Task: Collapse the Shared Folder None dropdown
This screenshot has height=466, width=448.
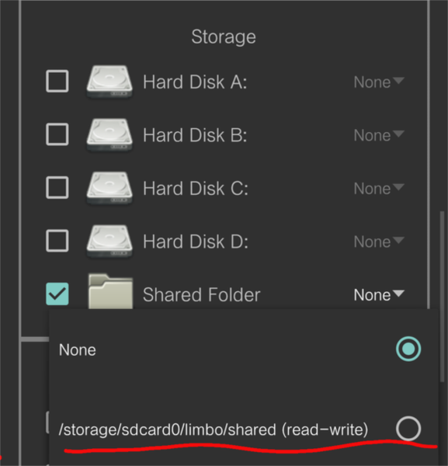Action: 379,295
